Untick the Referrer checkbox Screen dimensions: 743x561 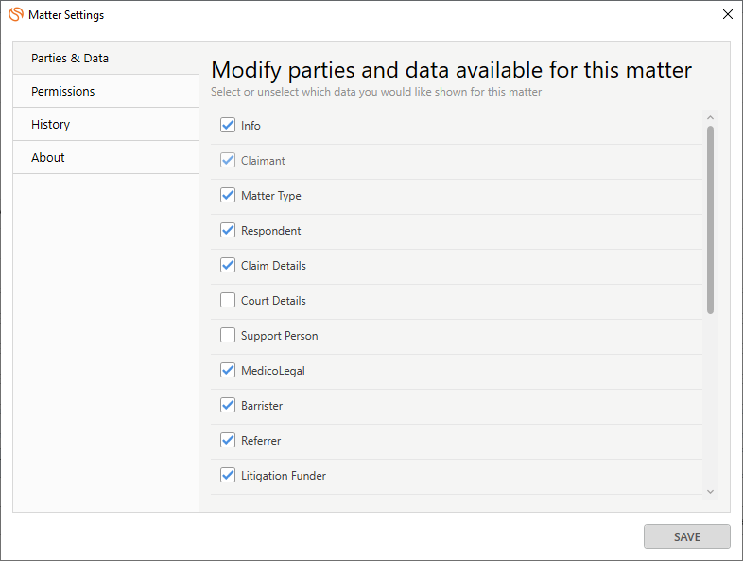click(x=228, y=441)
